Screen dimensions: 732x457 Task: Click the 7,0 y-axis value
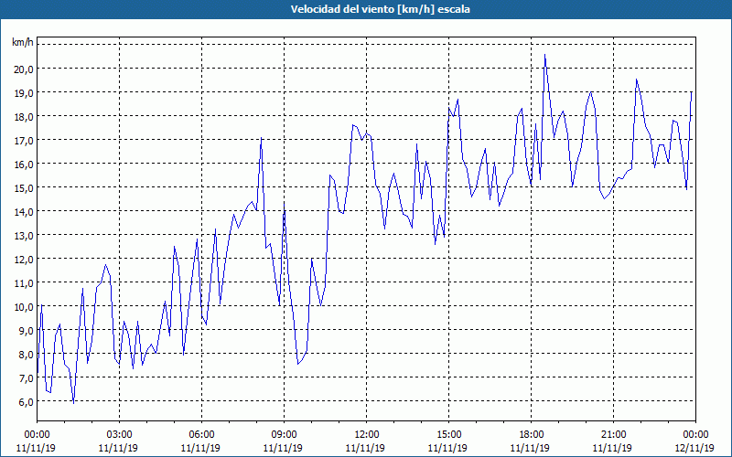tap(27, 378)
